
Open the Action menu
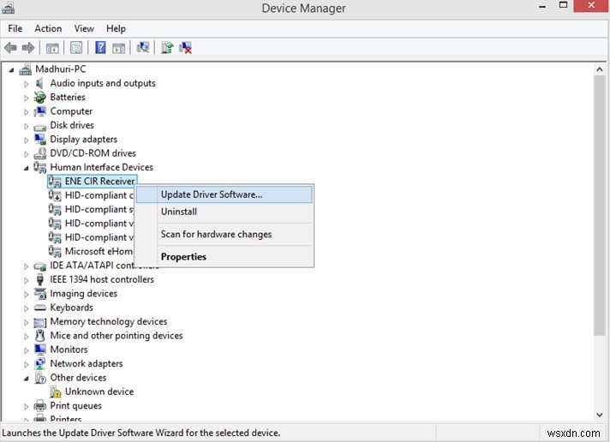coord(48,28)
